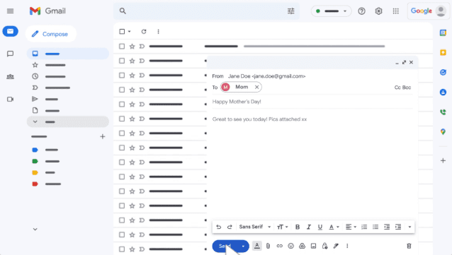Star the second email in the list

pyautogui.click(x=132, y=61)
